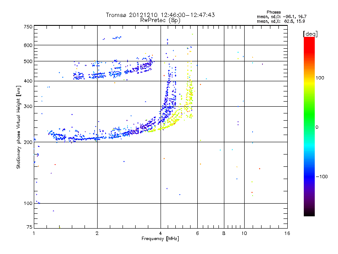Click the x-axis tick label '8'
Image resolution: width=338 pixels, height=254 pixels.
[224, 233]
